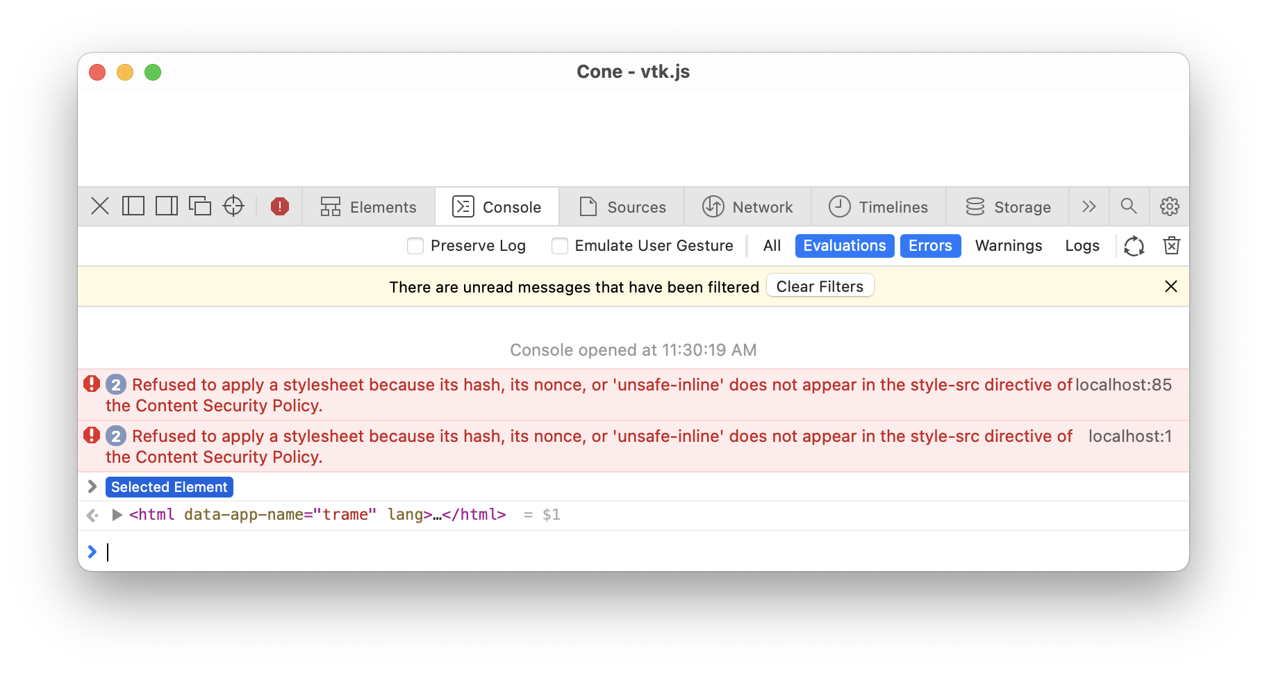Image resolution: width=1267 pixels, height=674 pixels.
Task: Click the green zoom window button
Action: pos(153,72)
